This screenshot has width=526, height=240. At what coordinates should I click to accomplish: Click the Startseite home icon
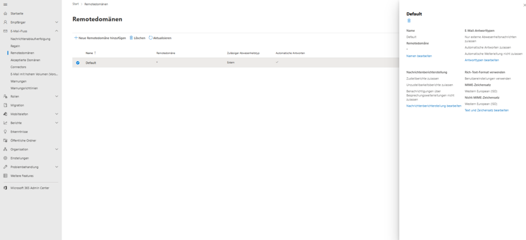5,13
